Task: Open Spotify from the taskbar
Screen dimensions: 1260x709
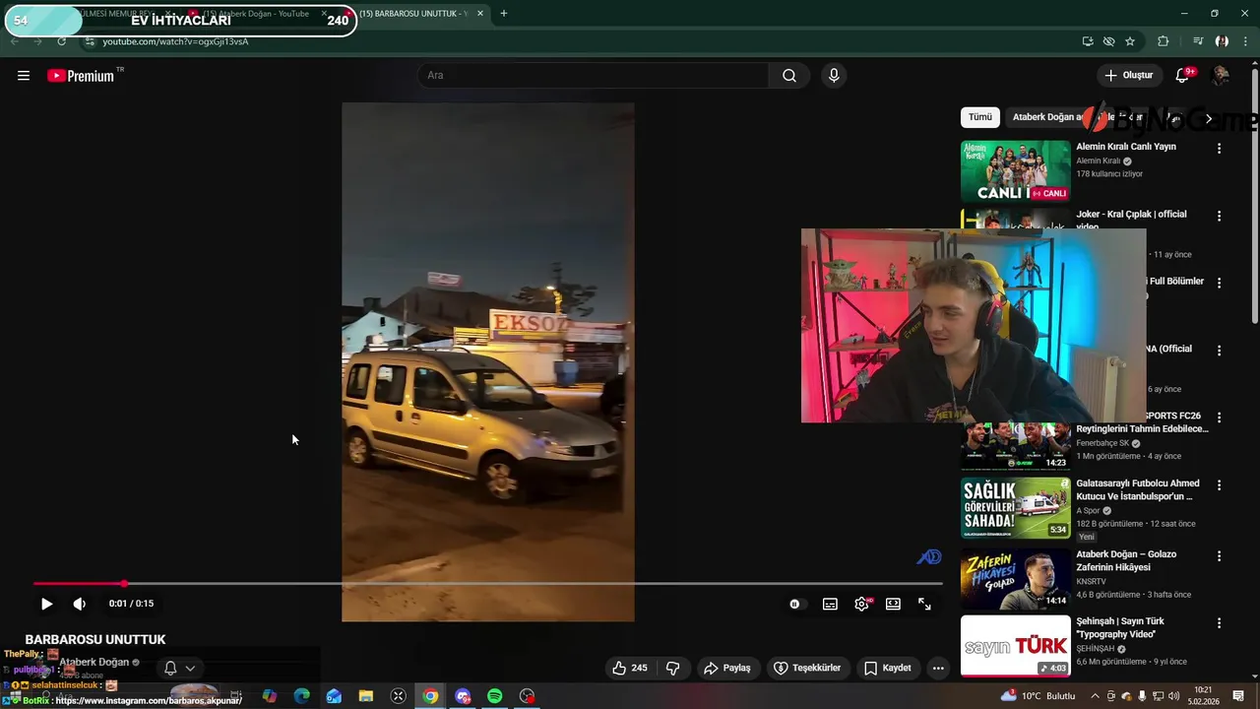Action: (495, 696)
